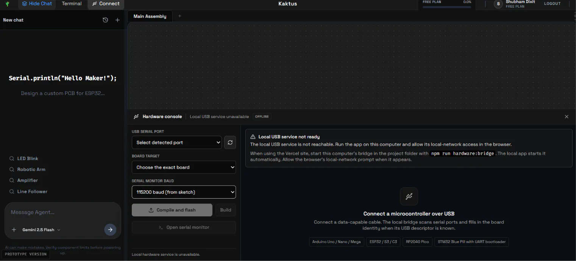Close the Hardware console panel
The image size is (576, 261).
[567, 117]
